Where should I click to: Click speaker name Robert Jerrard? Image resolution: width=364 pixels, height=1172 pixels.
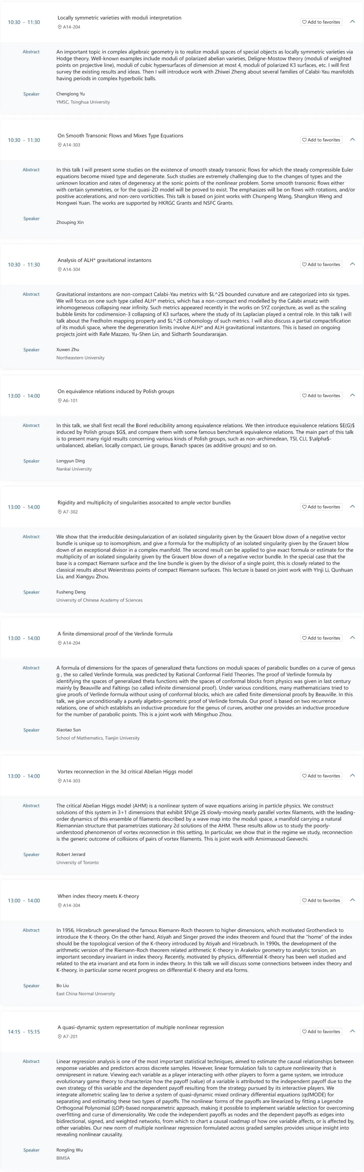pyautogui.click(x=70, y=854)
